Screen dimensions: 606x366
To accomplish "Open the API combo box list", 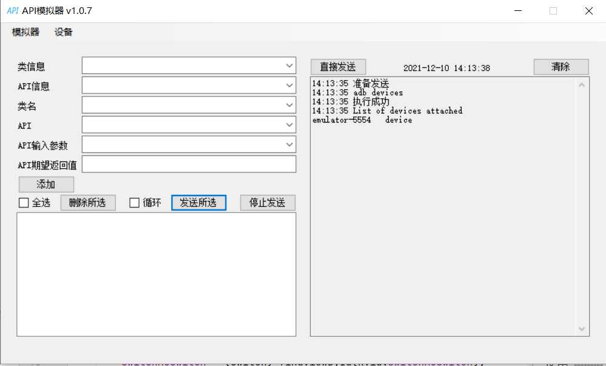I will (x=289, y=125).
